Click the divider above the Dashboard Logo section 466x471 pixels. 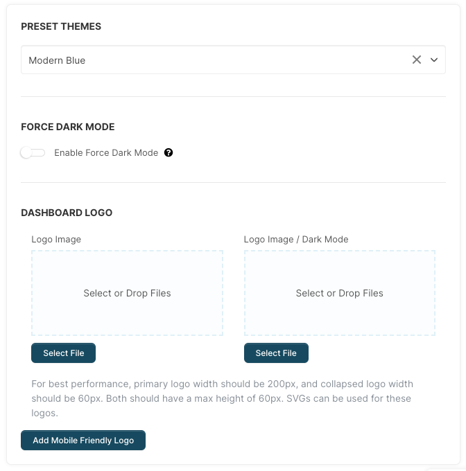(x=233, y=183)
